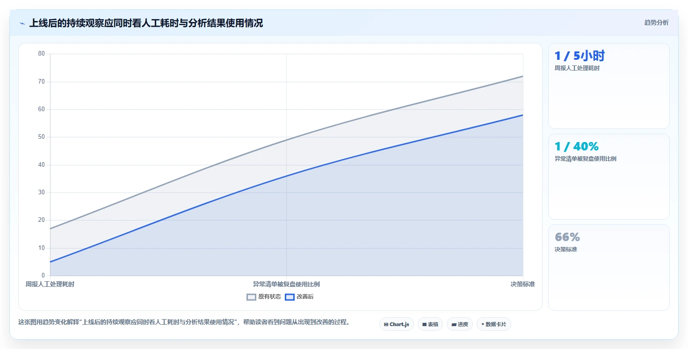The image size is (688, 349).
Task: Click the 1 / 5小时 card value
Action: [579, 56]
